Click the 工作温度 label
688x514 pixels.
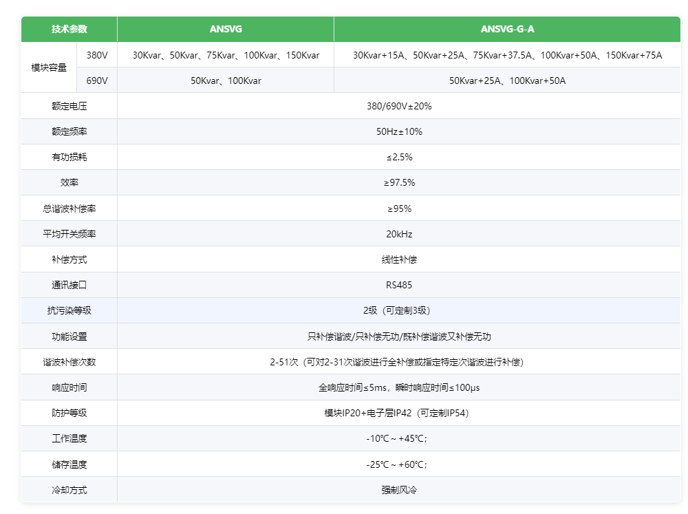pos(69,438)
